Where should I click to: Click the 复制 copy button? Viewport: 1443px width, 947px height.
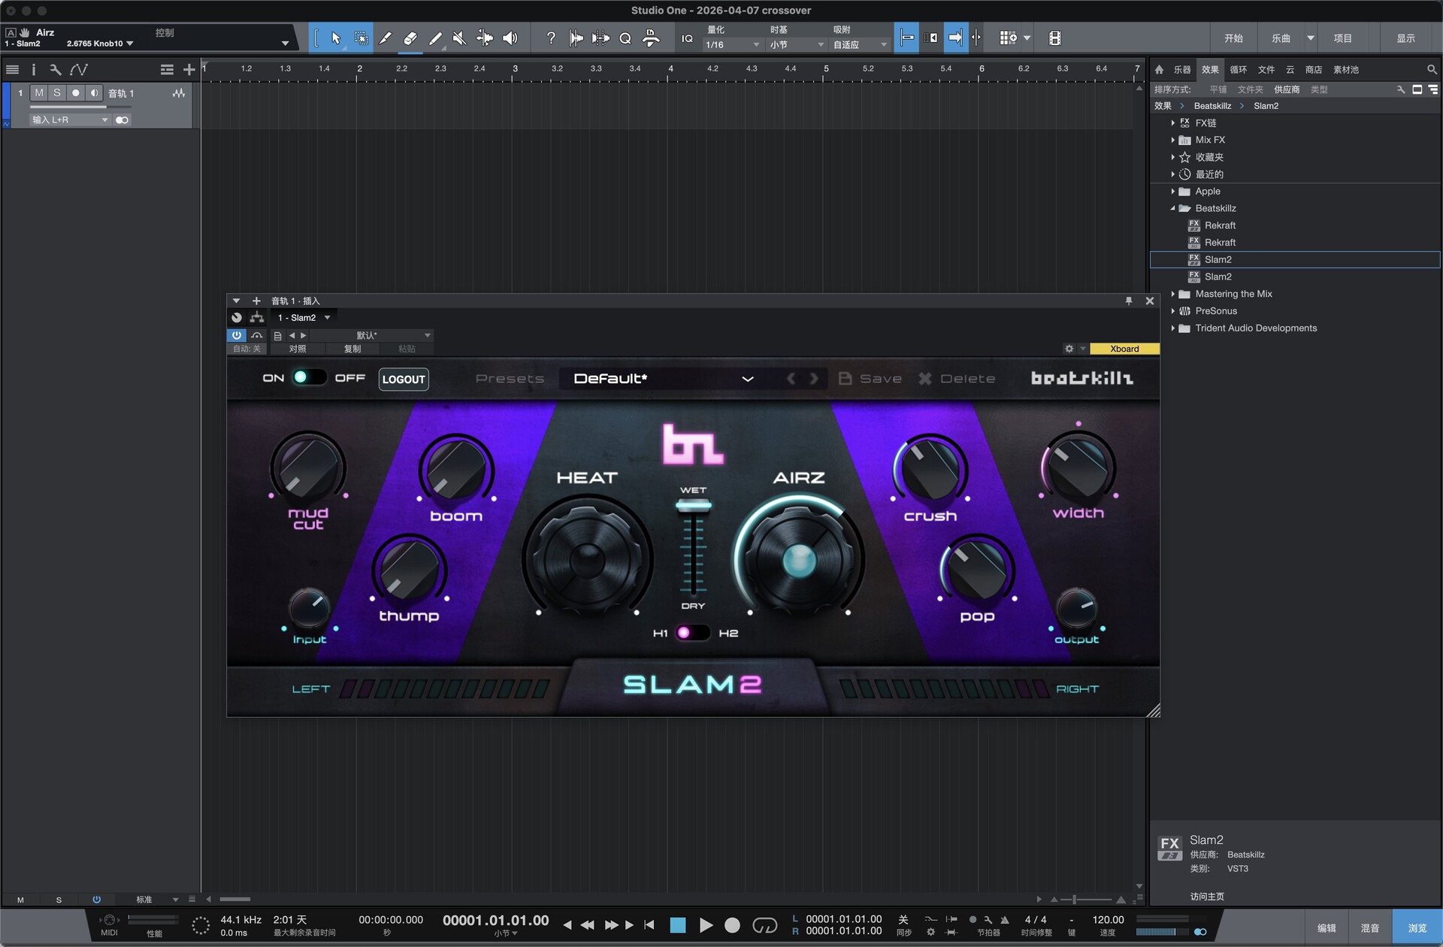(352, 349)
